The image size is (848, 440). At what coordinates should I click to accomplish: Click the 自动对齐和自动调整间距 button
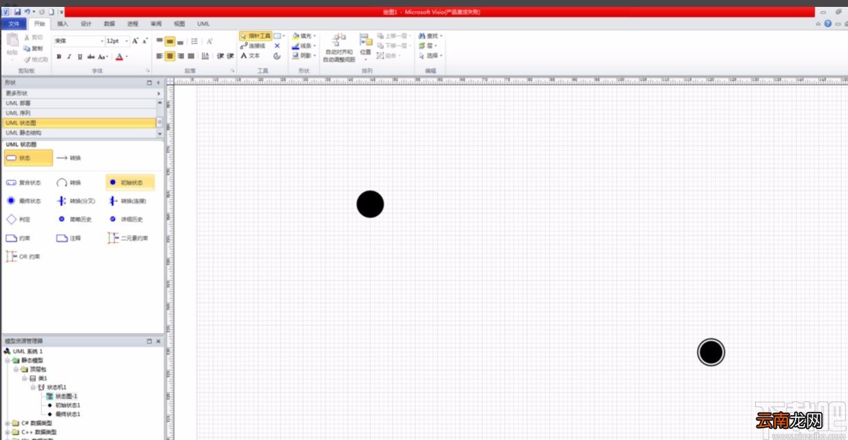tap(339, 47)
